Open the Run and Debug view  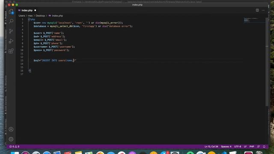11,41
